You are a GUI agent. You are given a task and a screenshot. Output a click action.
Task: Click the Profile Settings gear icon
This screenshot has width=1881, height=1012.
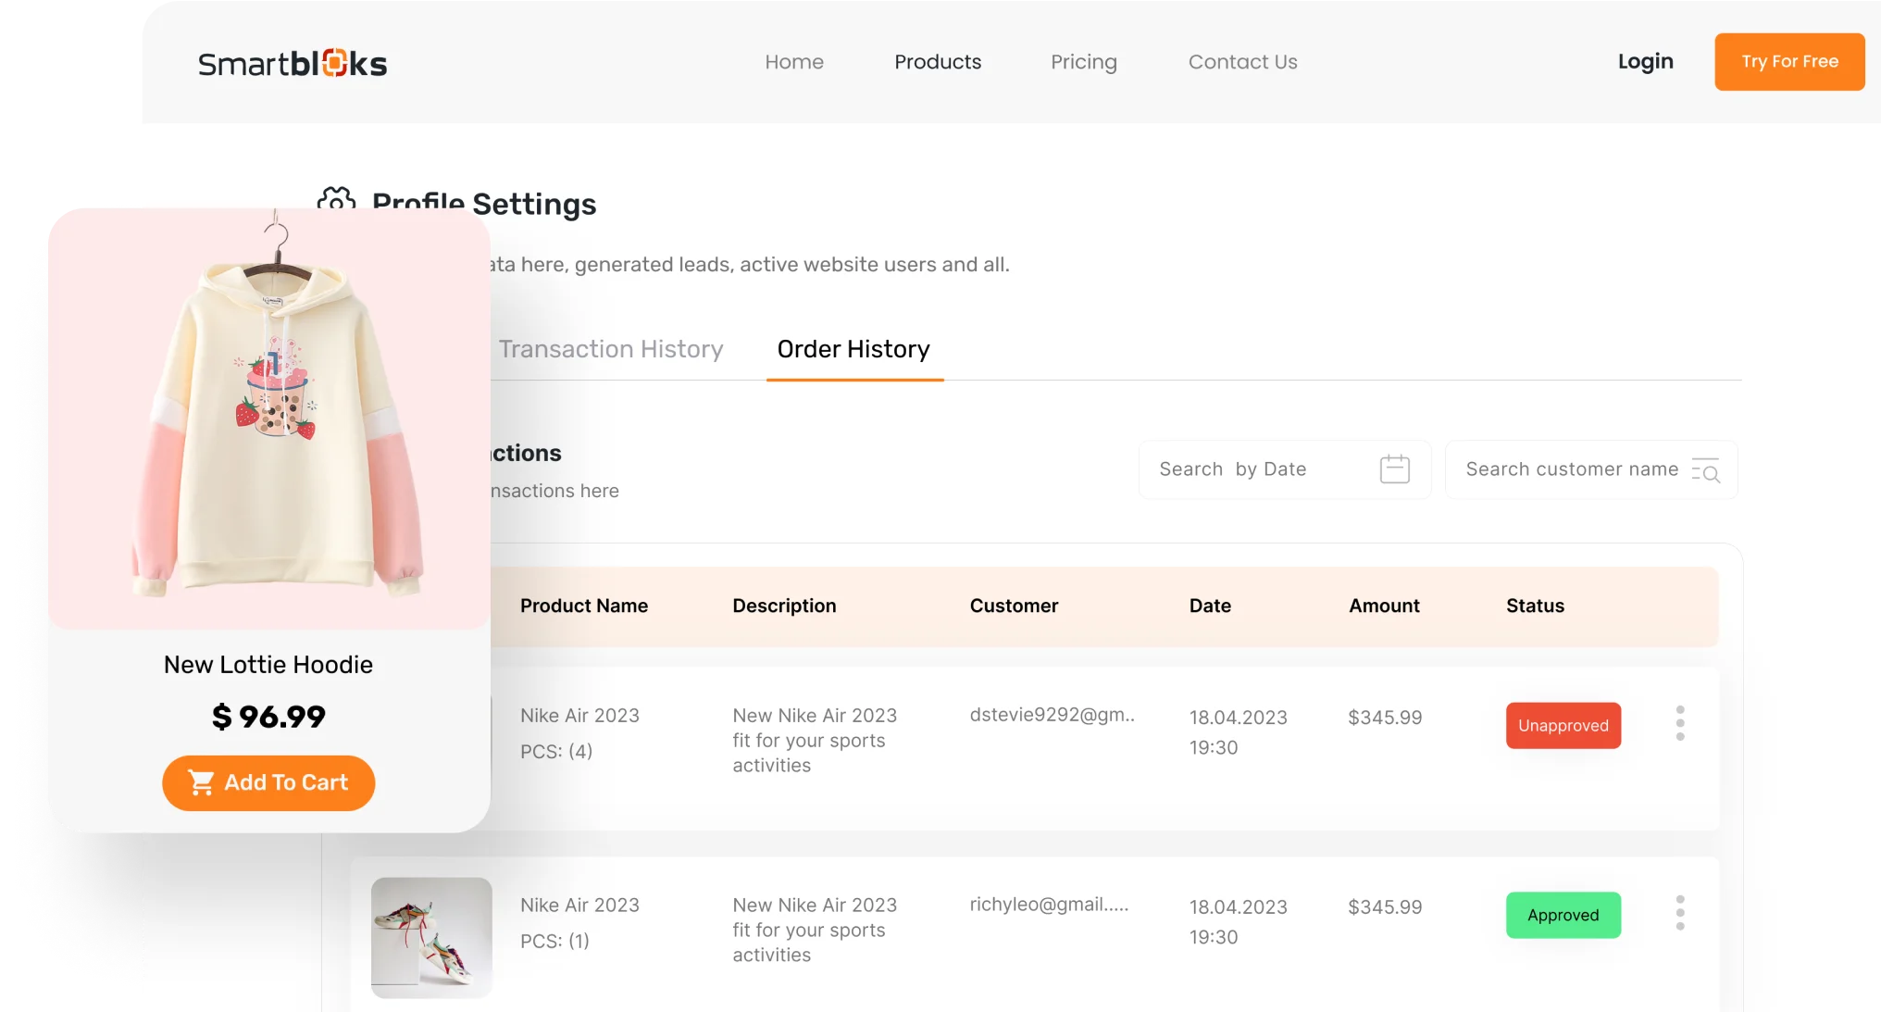point(337,197)
